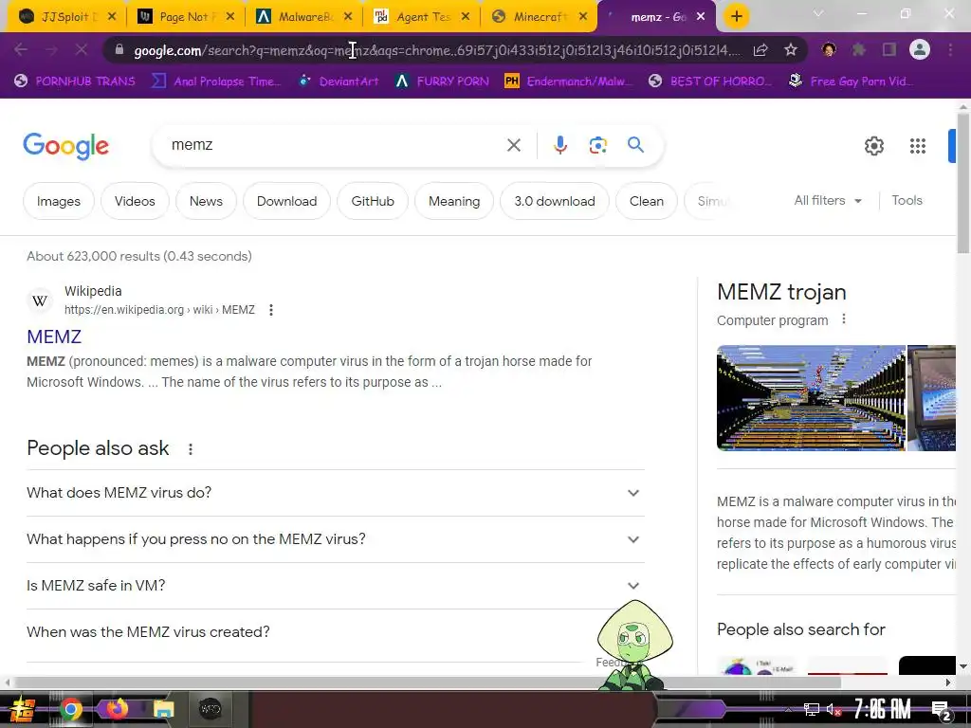Open Chrome three-dot menu
This screenshot has width=971, height=728.
click(x=950, y=49)
